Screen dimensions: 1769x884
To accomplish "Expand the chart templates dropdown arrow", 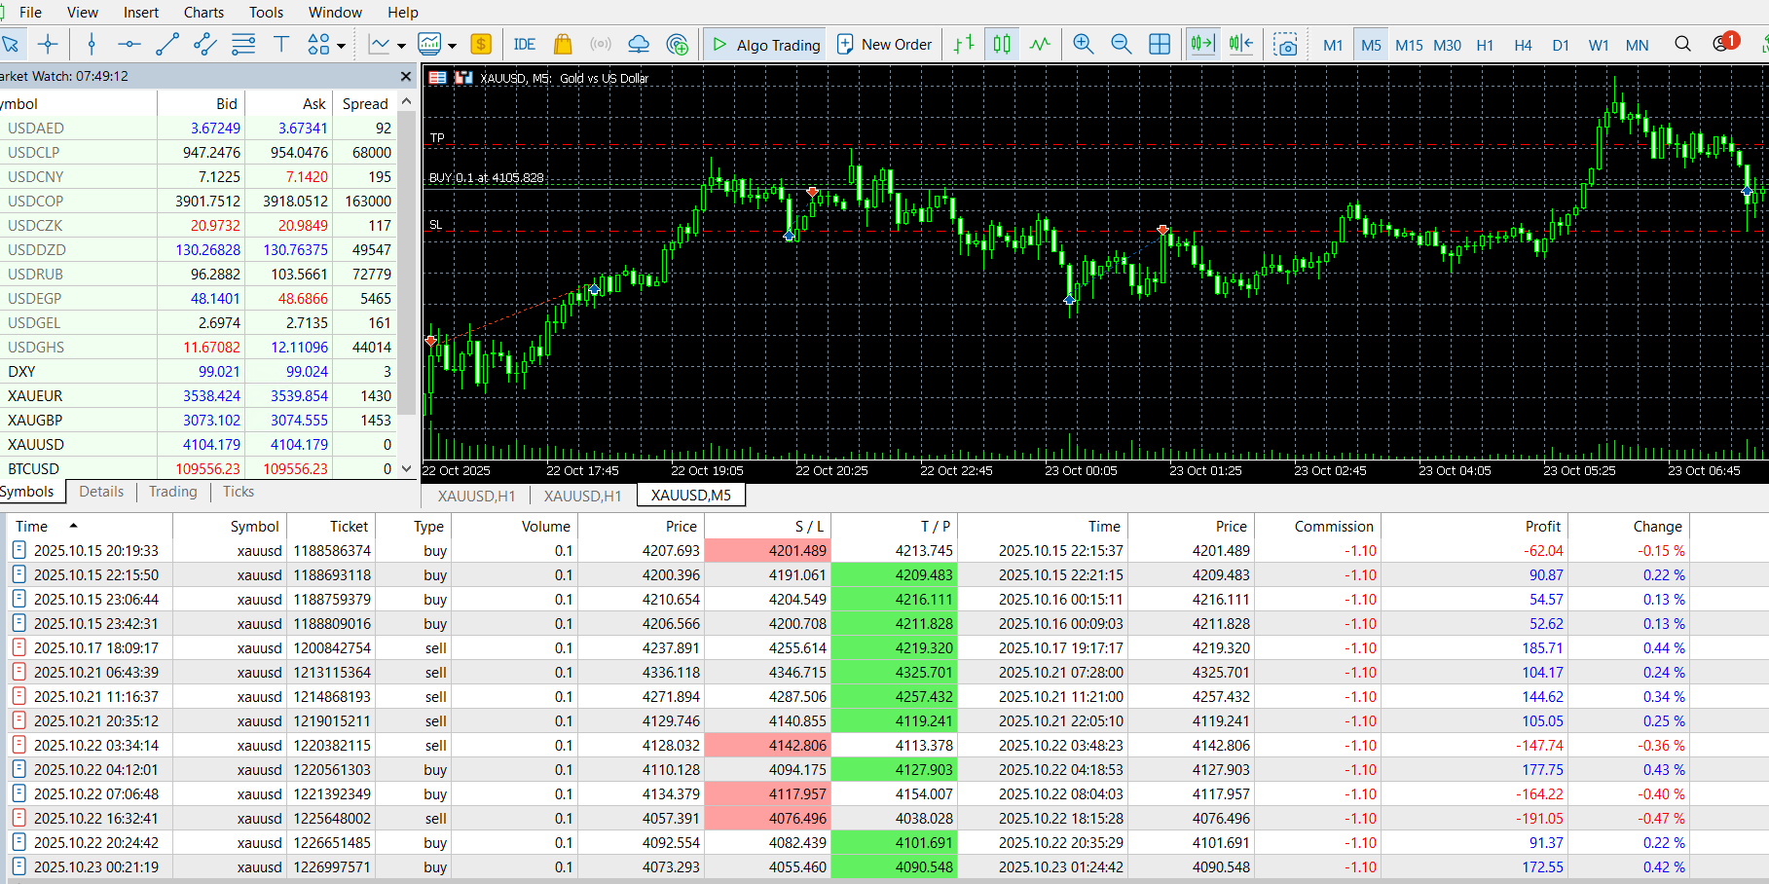I will click(452, 46).
